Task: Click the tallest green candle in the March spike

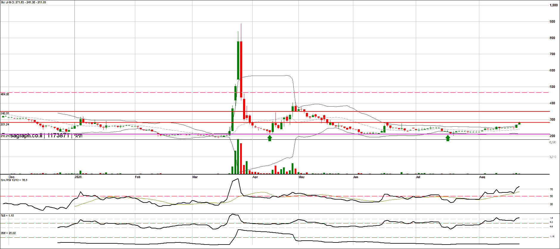Action: click(x=238, y=60)
